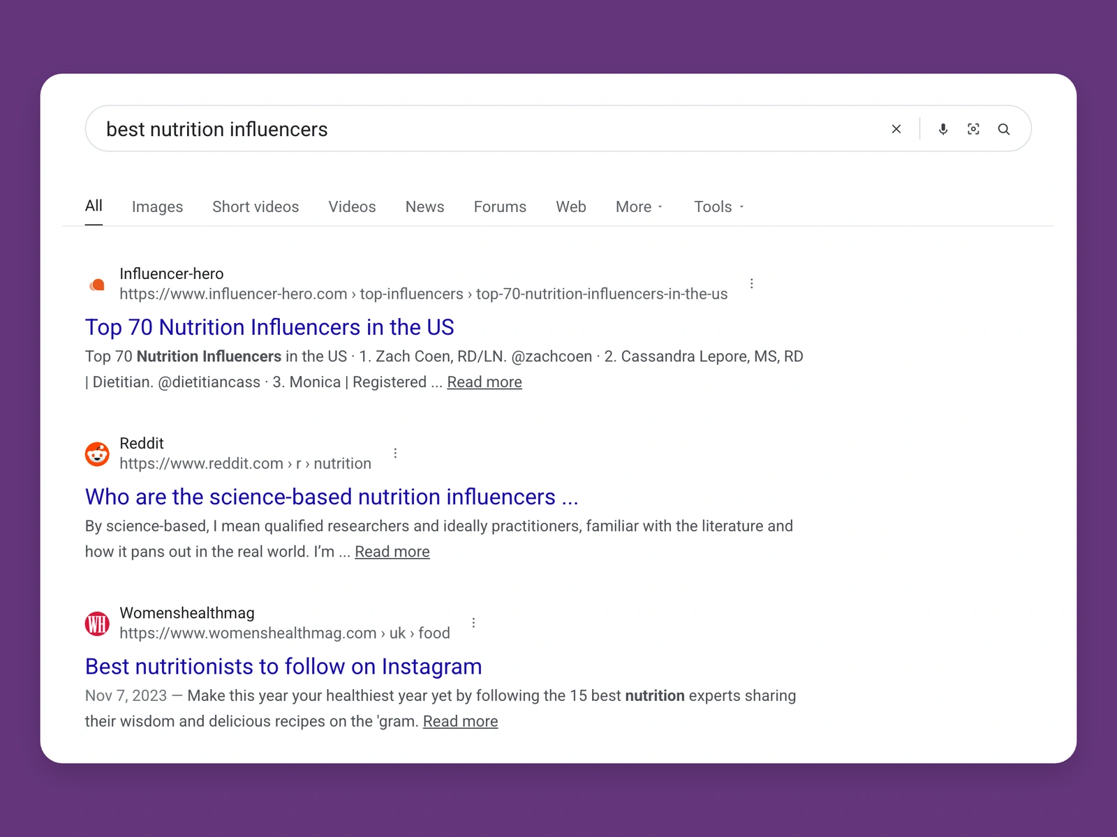Image resolution: width=1117 pixels, height=837 pixels.
Task: Open Best nutritionists to follow on Instagram
Action: pyautogui.click(x=283, y=666)
